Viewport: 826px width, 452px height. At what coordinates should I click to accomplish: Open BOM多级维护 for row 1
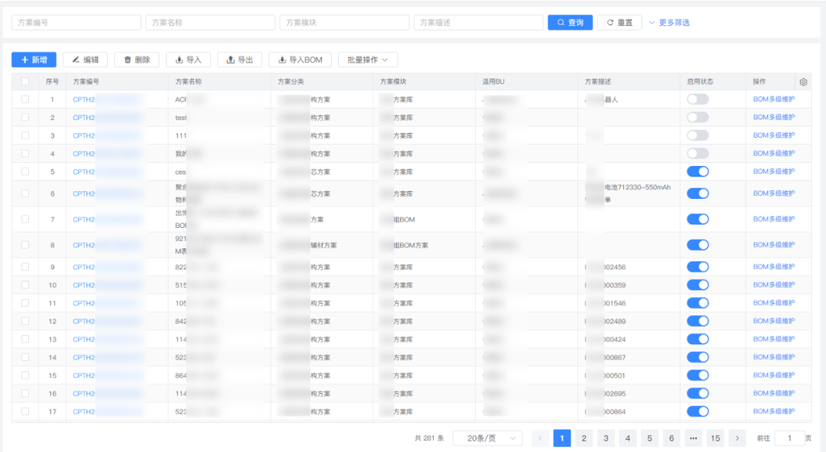coord(774,99)
